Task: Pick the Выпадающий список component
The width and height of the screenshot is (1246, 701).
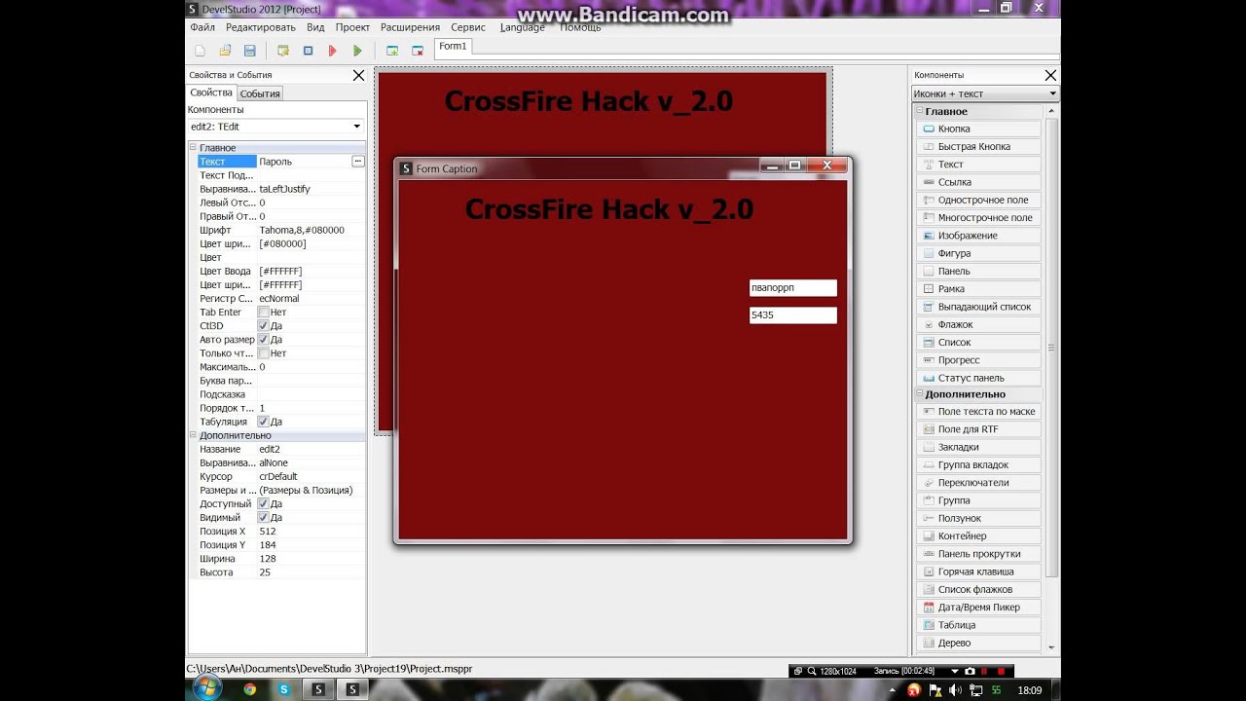Action: [x=978, y=307]
